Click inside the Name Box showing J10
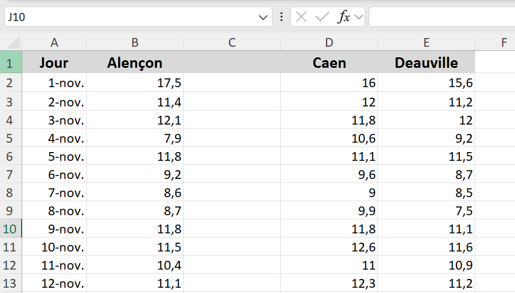Image resolution: width=515 pixels, height=293 pixels. point(129,17)
